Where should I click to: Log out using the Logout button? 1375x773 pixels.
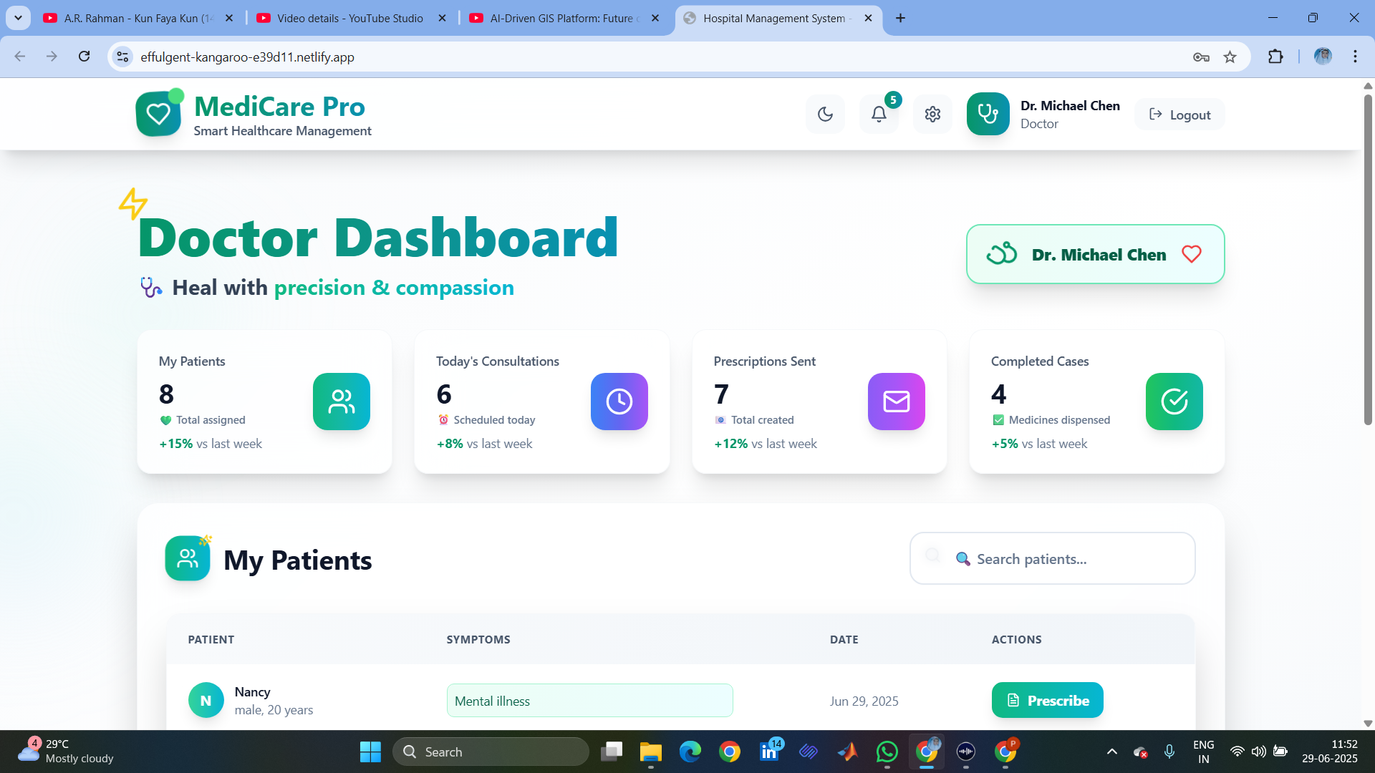pos(1179,115)
